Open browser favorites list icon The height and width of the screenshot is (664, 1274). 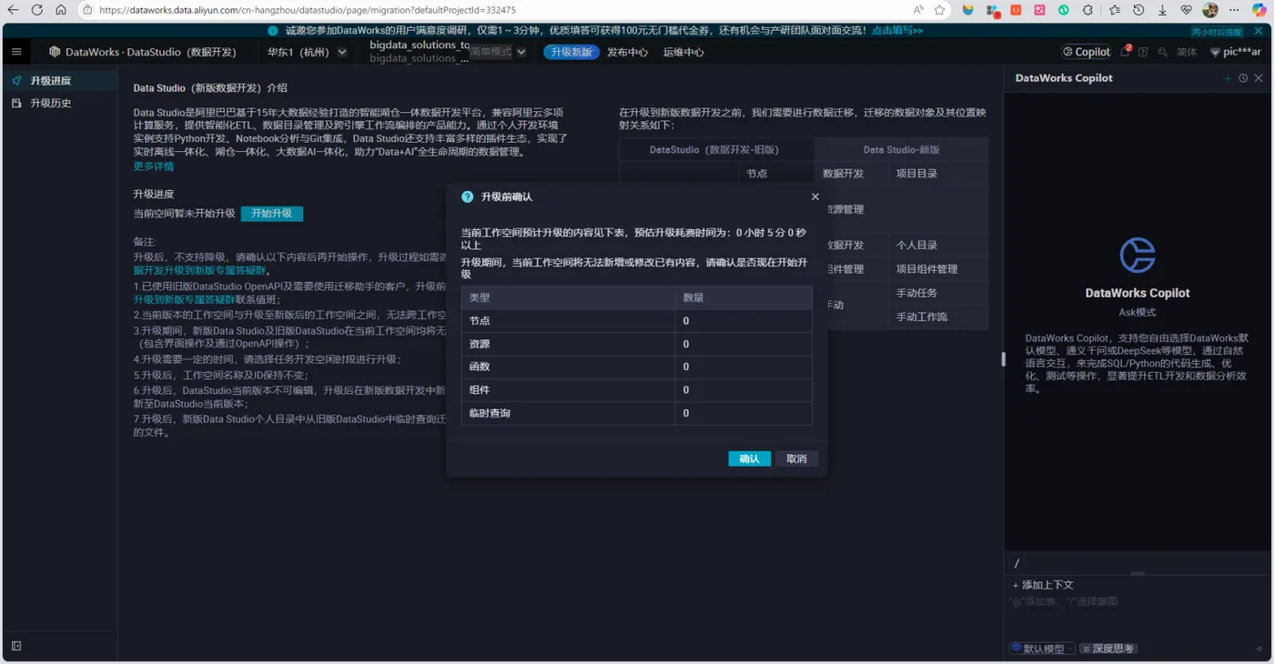[1115, 10]
